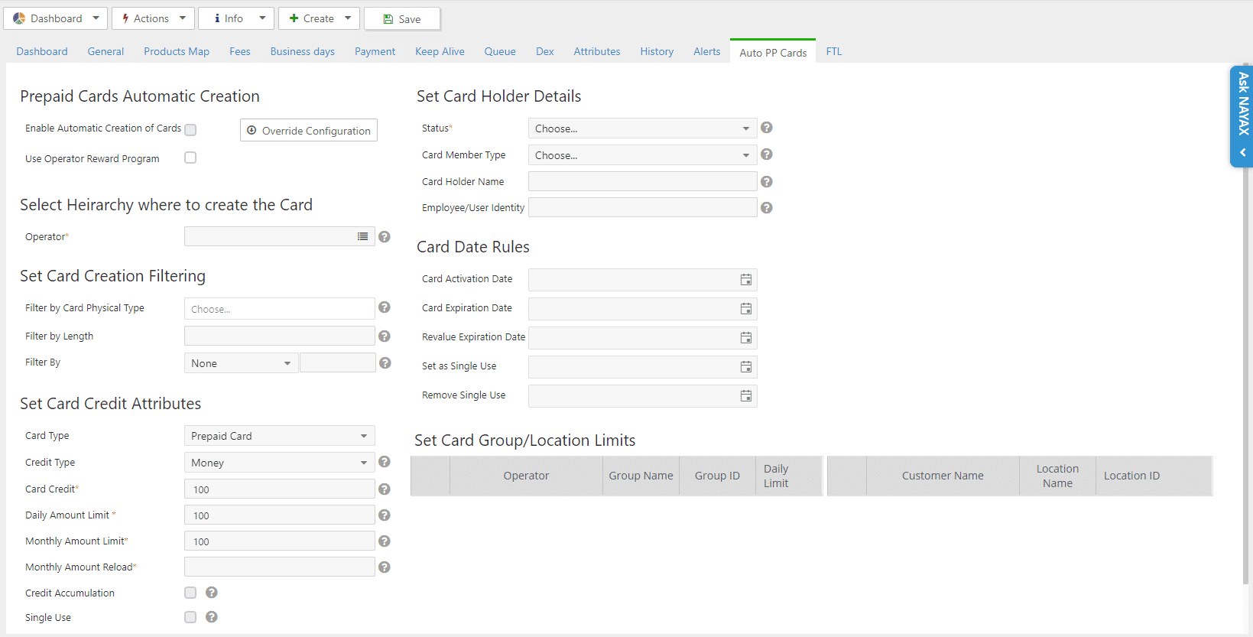Toggle Use Operator Reward Program checkbox
Viewport: 1253px width, 637px height.
click(x=190, y=158)
